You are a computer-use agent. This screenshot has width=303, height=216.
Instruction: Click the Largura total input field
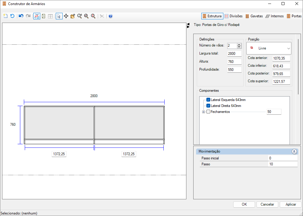[x=234, y=54]
